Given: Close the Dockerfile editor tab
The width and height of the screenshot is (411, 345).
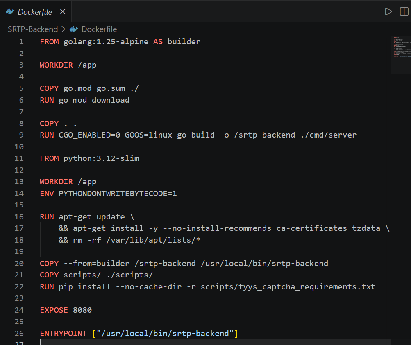Looking at the screenshot, I should (63, 12).
